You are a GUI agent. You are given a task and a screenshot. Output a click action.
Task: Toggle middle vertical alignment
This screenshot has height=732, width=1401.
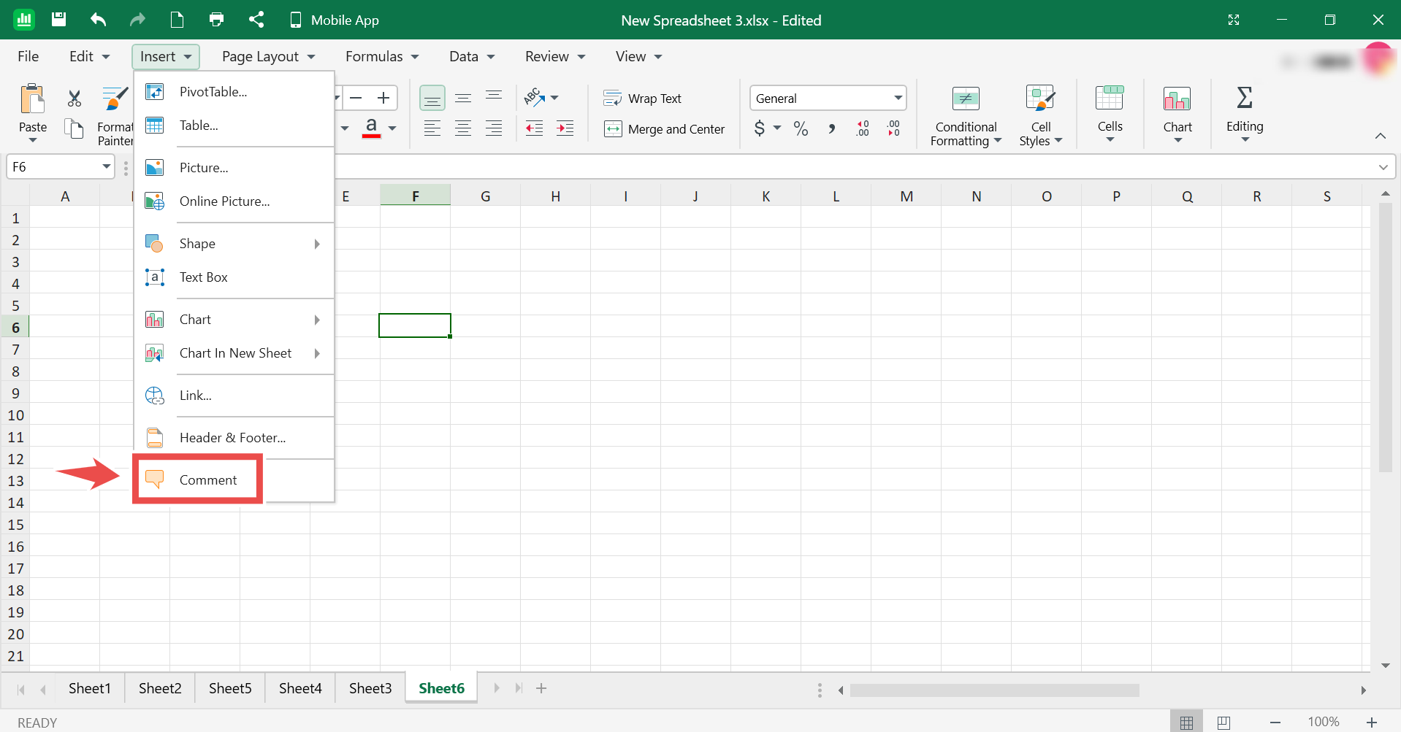pos(463,98)
